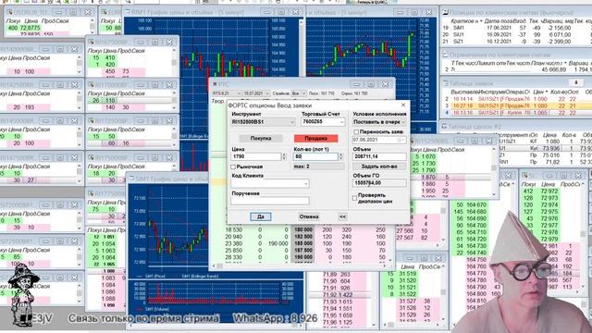Image resolution: width=592 pixels, height=333 pixels.
Task: Click into Кол-во field showing 80
Action: coord(315,156)
